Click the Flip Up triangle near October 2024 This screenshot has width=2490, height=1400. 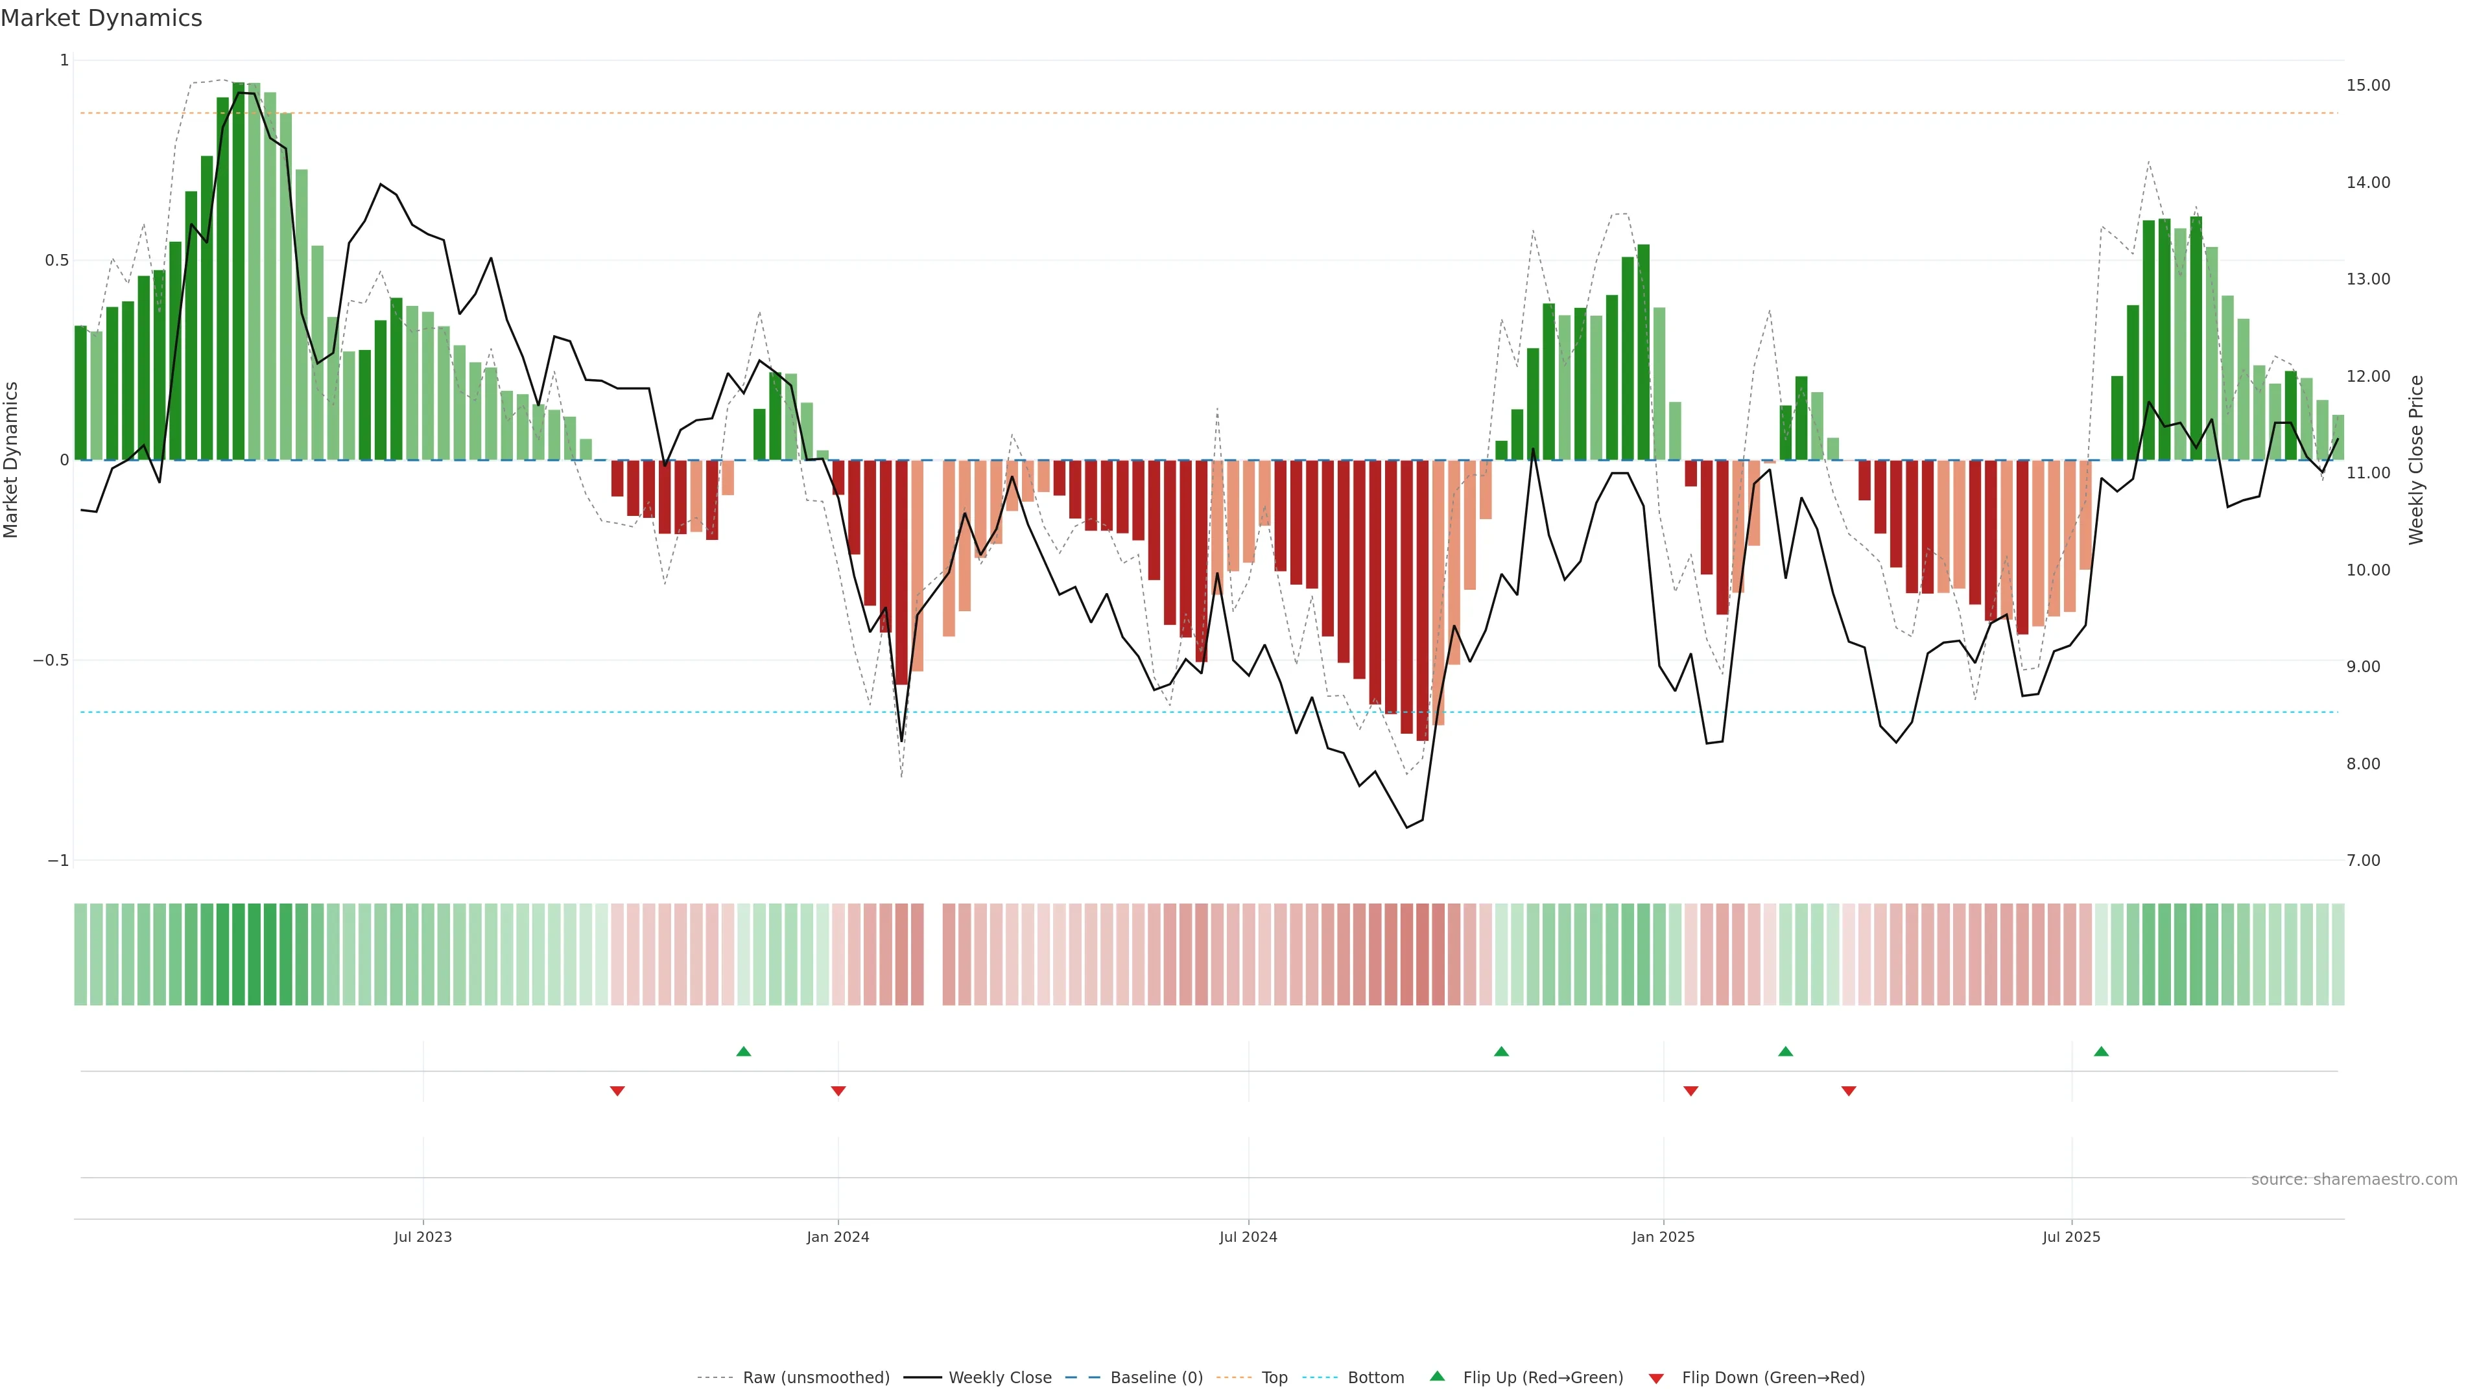pyautogui.click(x=1501, y=1051)
